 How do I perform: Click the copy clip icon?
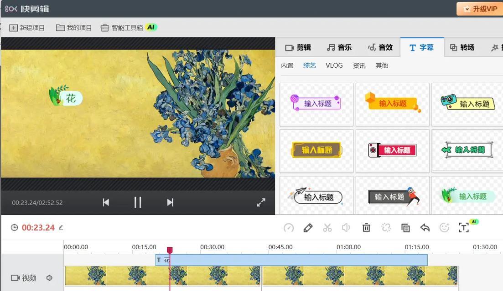(405, 228)
